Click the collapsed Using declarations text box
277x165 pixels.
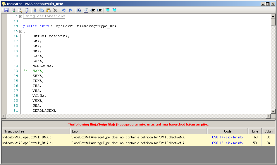point(44,16)
